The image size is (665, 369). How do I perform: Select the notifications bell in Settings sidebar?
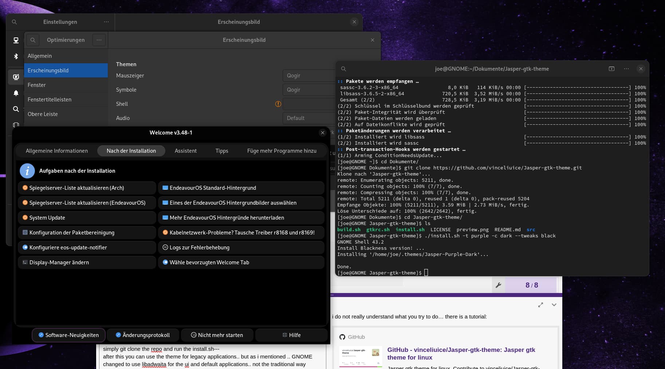[16, 93]
